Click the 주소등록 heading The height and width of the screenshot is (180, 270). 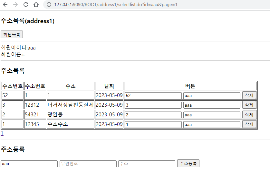13,149
